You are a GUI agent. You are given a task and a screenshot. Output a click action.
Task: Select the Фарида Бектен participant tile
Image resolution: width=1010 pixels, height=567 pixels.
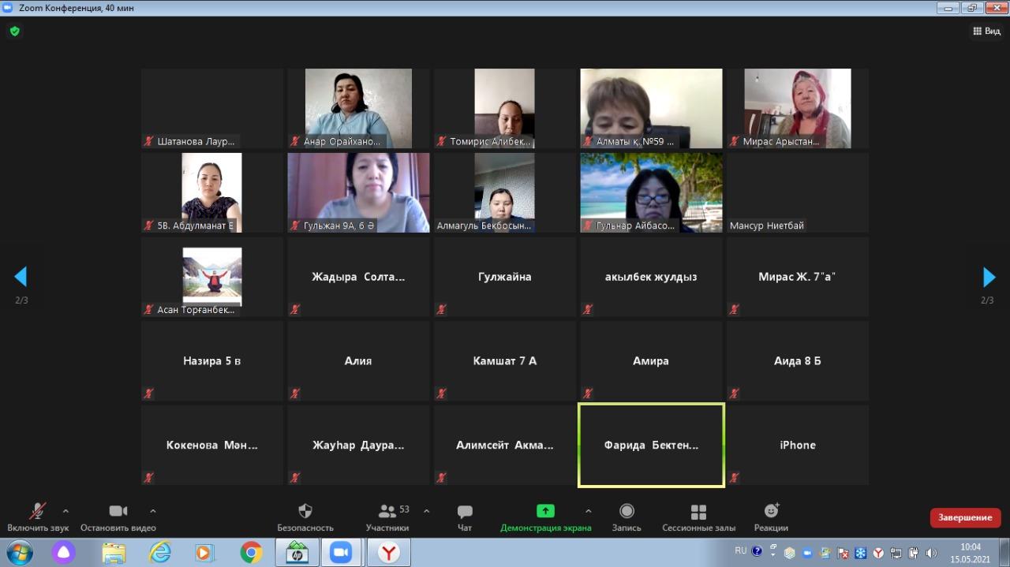pyautogui.click(x=651, y=445)
